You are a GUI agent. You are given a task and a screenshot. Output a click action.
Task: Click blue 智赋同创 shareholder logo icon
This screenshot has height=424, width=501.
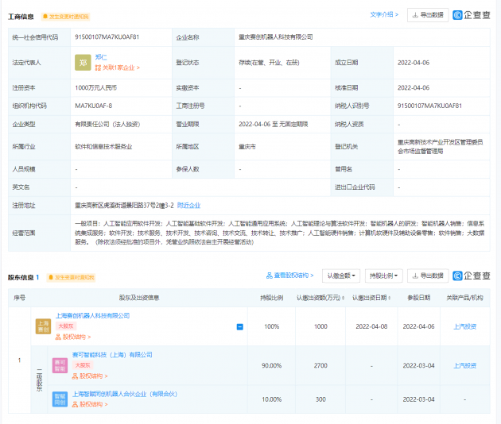coord(60,399)
